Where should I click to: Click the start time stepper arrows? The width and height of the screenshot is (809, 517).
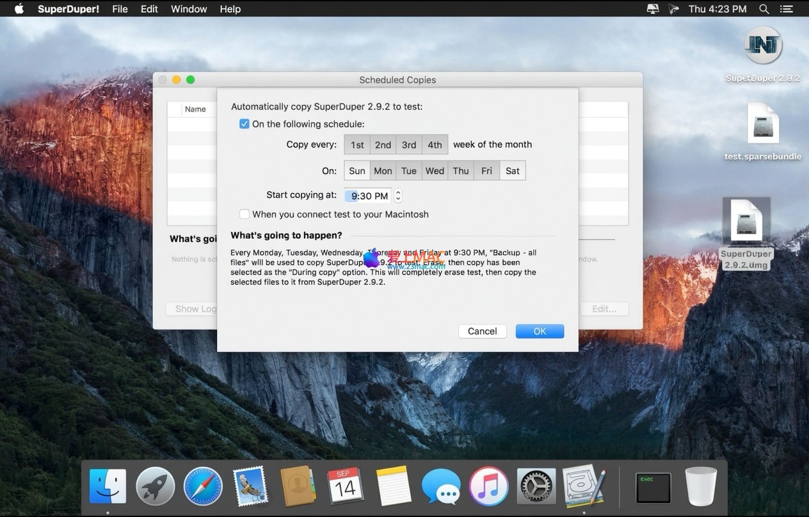point(398,196)
